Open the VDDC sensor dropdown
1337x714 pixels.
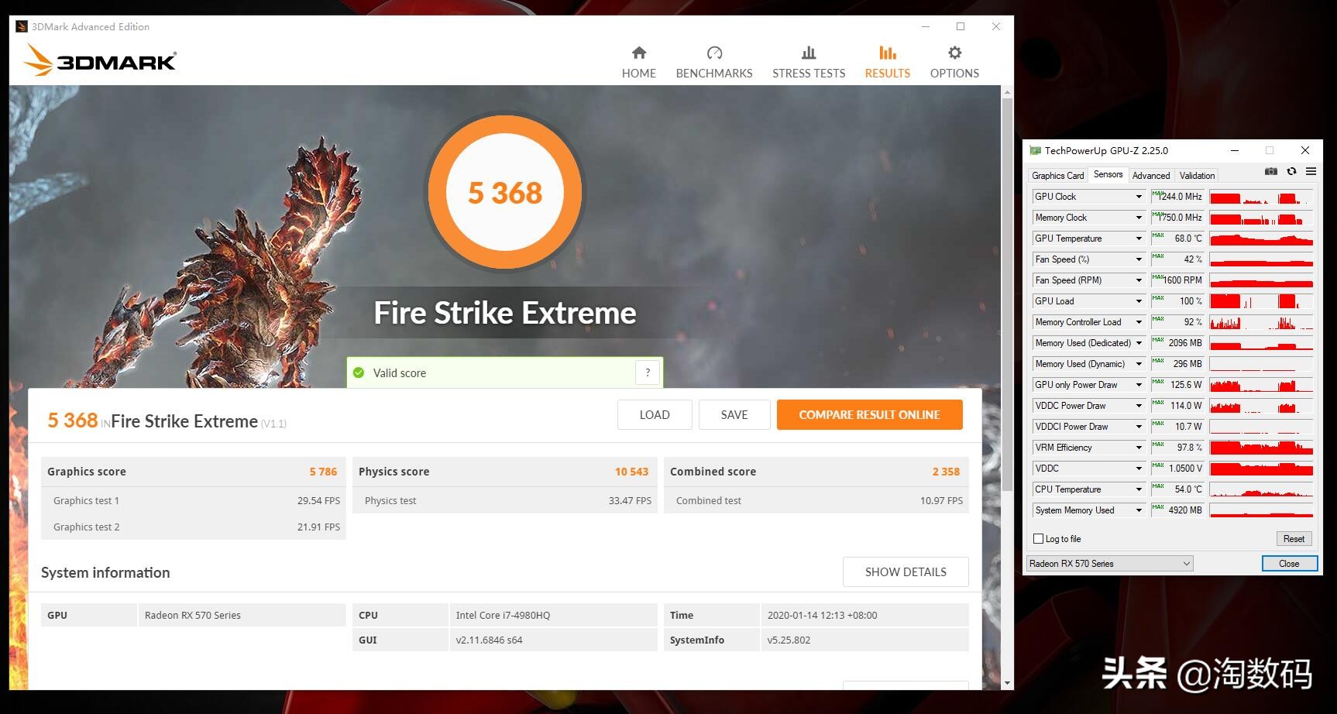coord(1139,469)
